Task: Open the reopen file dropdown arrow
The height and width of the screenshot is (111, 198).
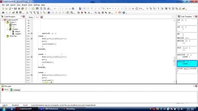Action: (x=13, y=9)
